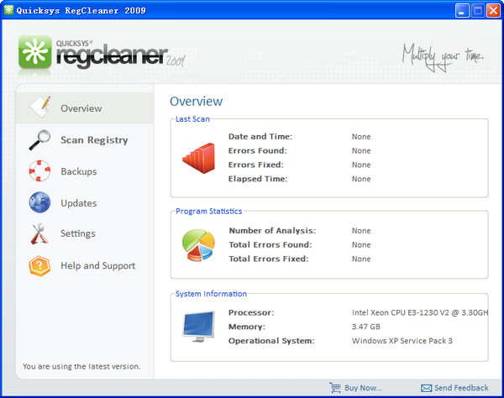This screenshot has width=504, height=398.
Task: Click the 'Quicksys RegCleaner 2009' title bar text
Action: pos(81,11)
